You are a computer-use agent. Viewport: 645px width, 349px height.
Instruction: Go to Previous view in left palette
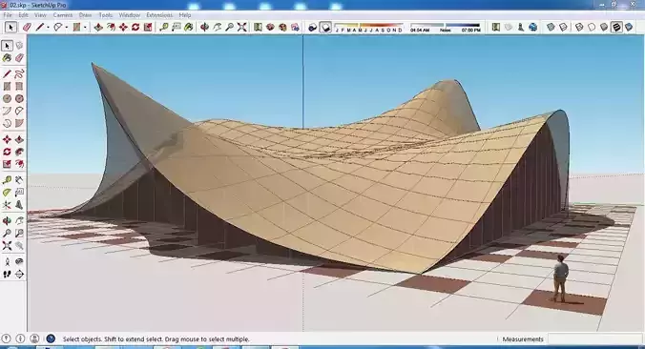[x=19, y=246]
